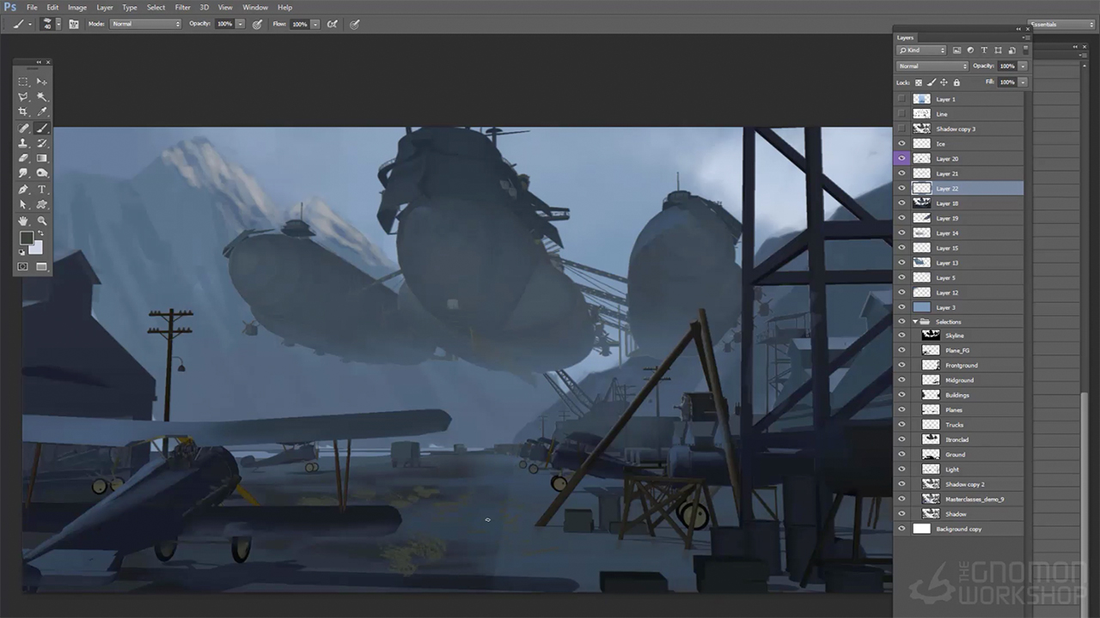Open the Essentials workspace dropdown
Viewport: 1100px width, 618px height.
(x=1061, y=25)
